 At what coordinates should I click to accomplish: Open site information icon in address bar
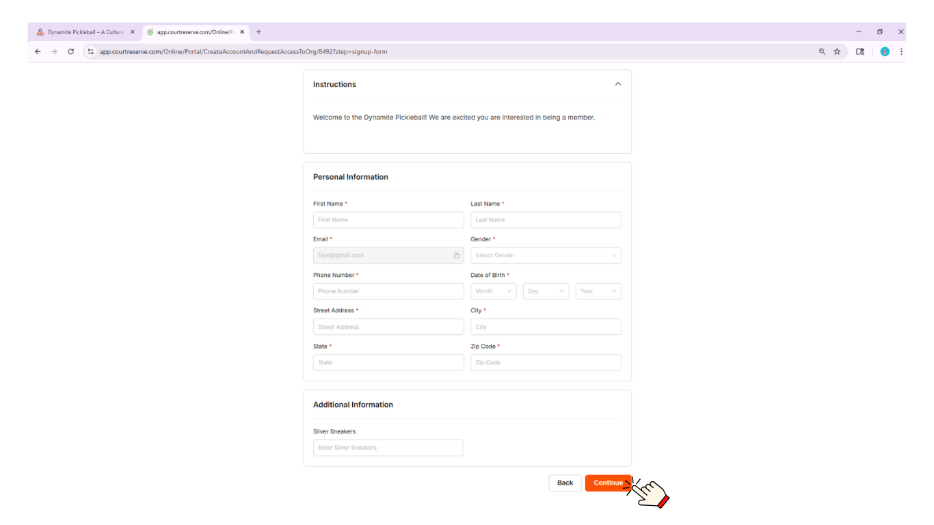[x=90, y=51]
